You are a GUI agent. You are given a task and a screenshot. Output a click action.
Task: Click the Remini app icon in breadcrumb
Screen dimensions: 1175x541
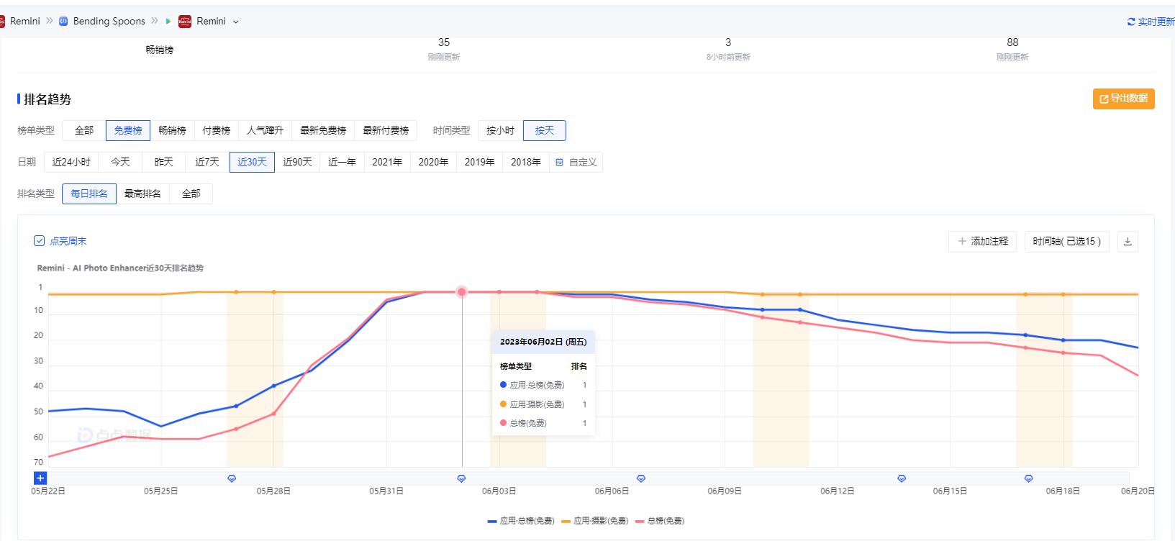point(185,22)
